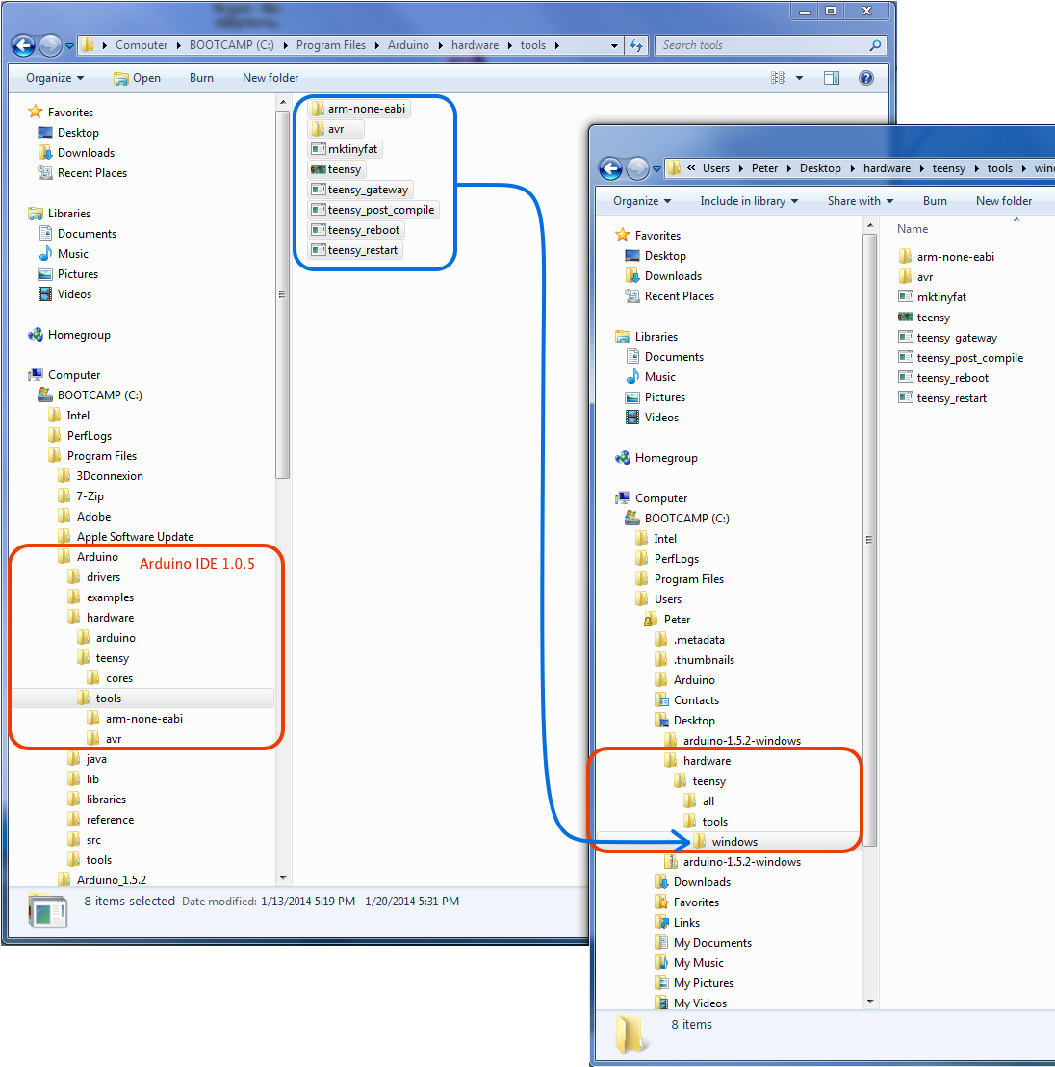
Task: Click back arrow in the front Explorer window
Action: click(610, 168)
